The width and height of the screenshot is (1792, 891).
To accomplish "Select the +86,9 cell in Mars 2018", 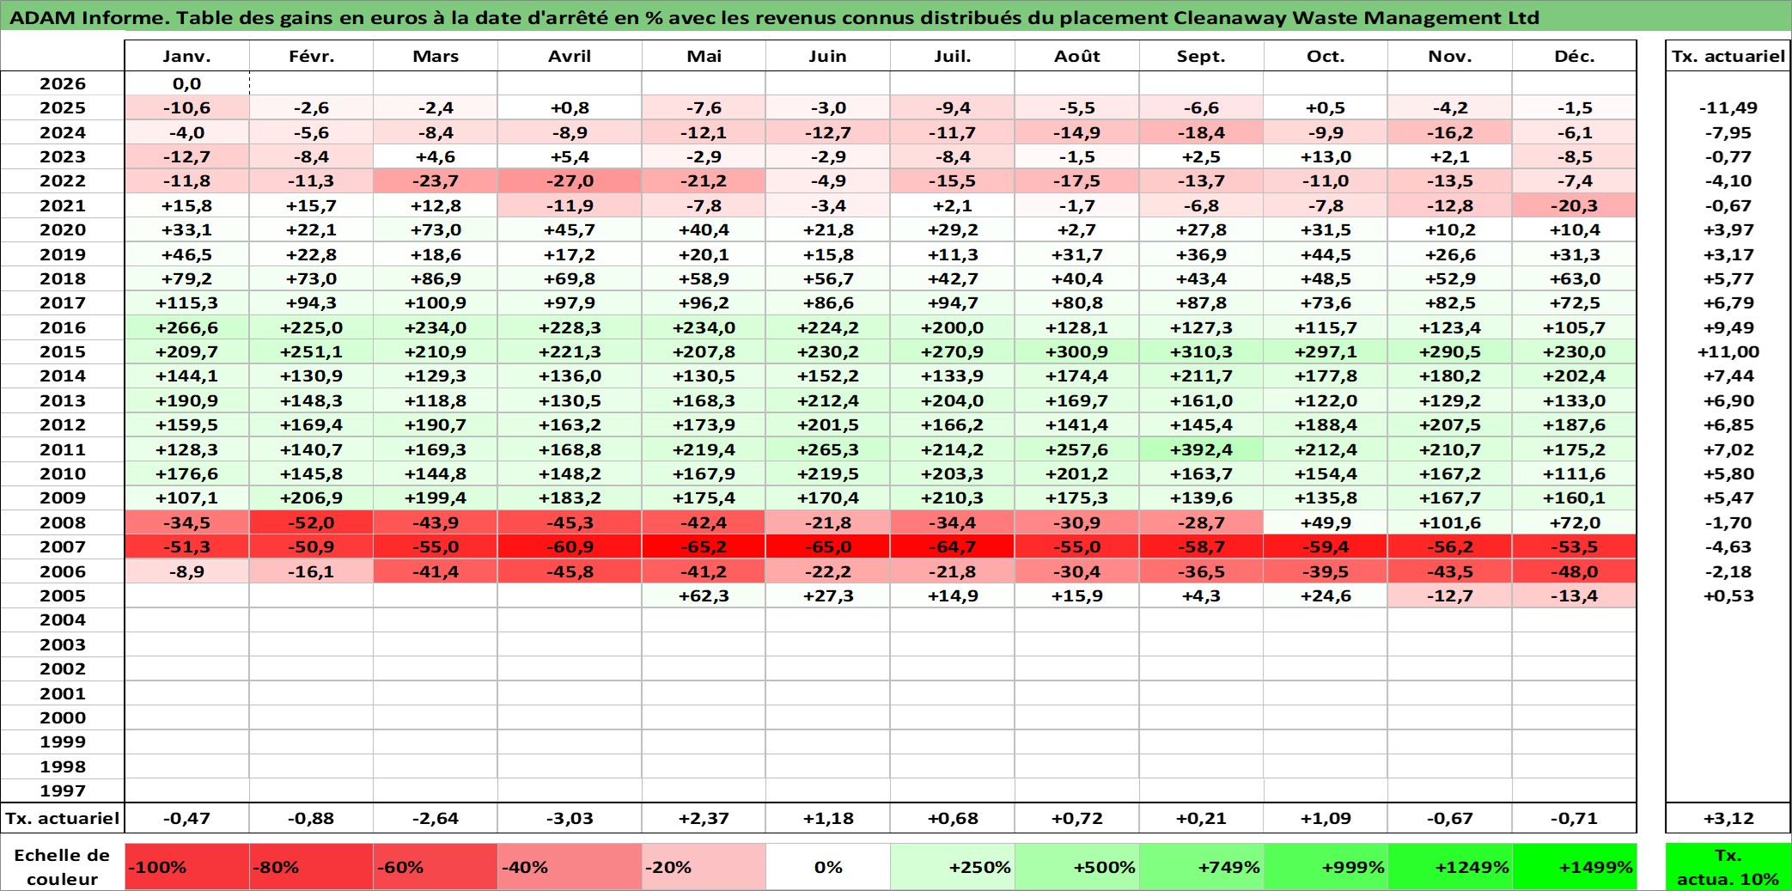I will 436,278.
